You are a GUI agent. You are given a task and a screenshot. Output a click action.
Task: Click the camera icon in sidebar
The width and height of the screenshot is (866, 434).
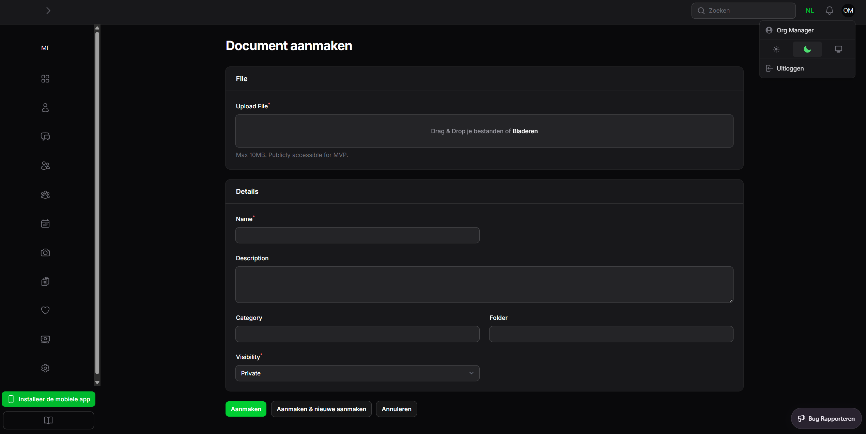coord(45,252)
